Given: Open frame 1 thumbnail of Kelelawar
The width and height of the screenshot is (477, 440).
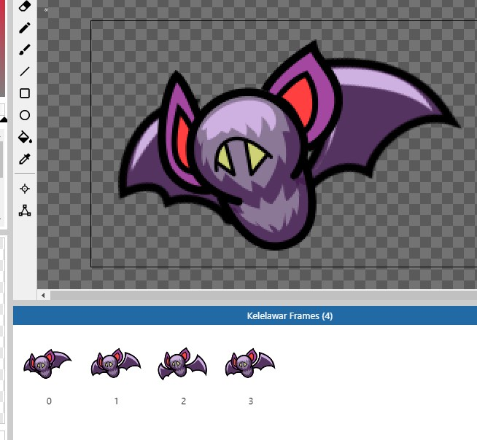Looking at the screenshot, I should 115,363.
